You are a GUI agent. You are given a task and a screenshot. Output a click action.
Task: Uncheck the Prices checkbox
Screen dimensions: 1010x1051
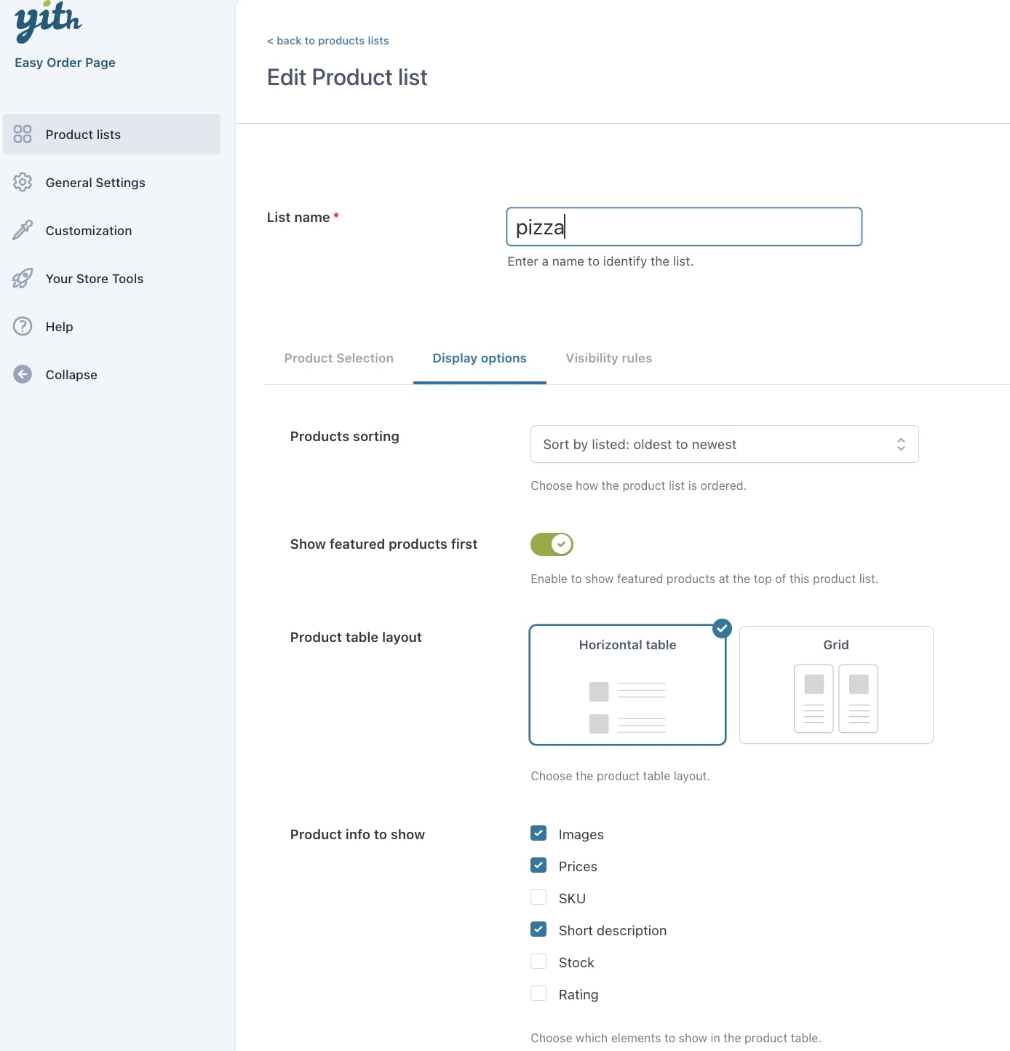coord(538,865)
